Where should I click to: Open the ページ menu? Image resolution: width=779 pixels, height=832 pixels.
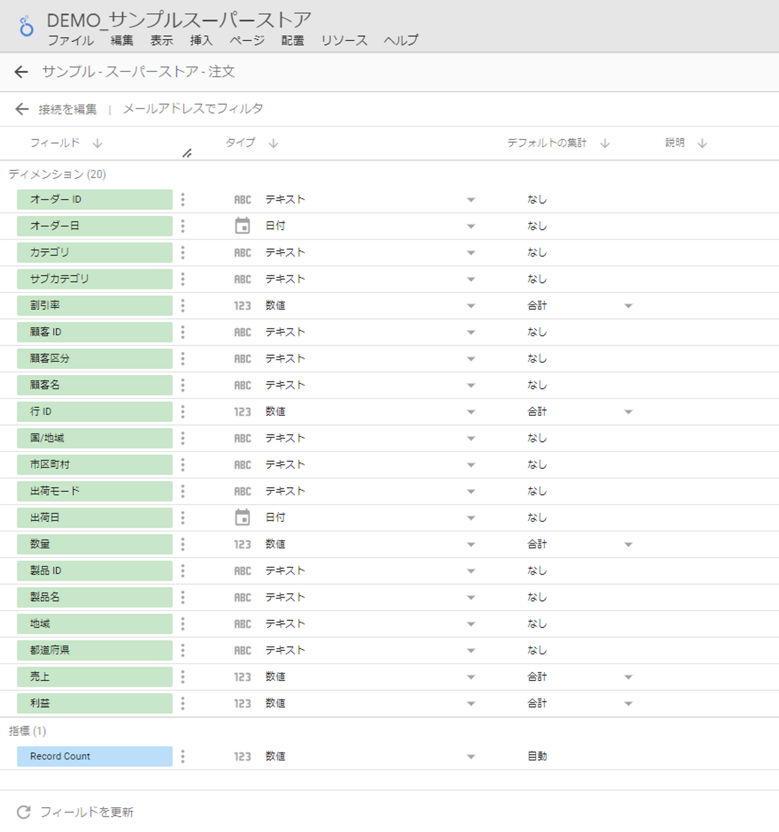247,41
